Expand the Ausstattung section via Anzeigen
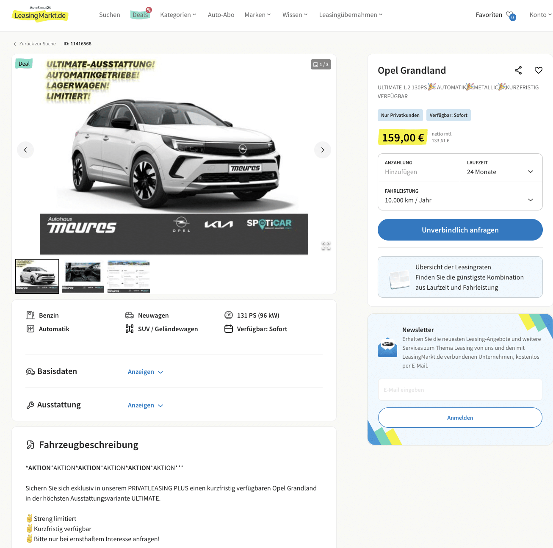Viewport: 553px width, 548px height. pyautogui.click(x=145, y=405)
